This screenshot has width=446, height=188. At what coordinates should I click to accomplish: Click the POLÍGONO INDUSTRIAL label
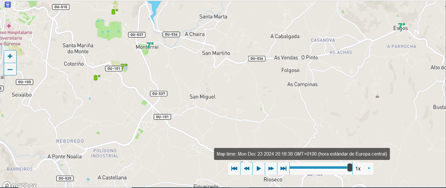coord(105,153)
